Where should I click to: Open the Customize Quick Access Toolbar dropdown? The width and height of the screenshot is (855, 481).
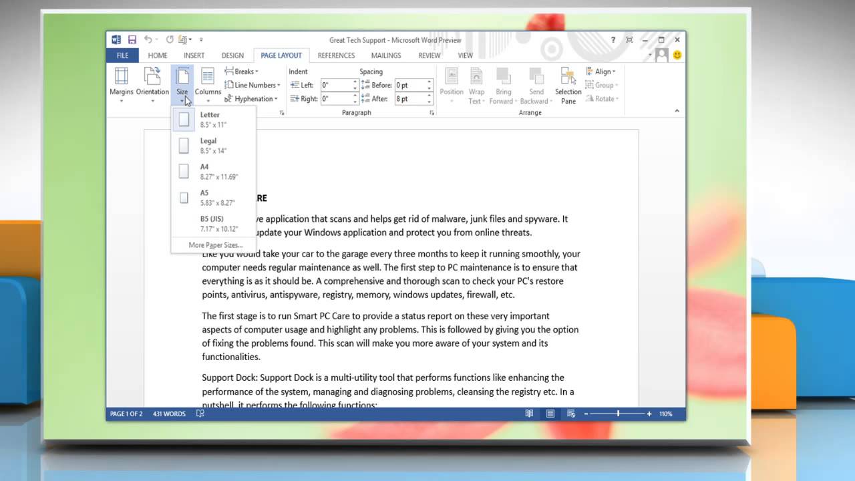(x=201, y=40)
